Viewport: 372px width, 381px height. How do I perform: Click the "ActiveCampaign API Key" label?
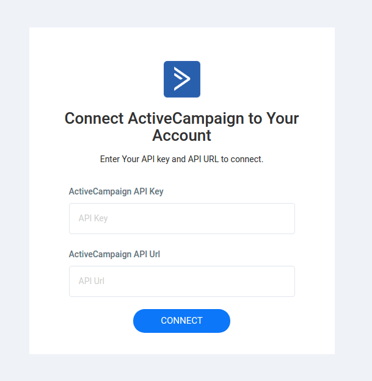point(116,191)
